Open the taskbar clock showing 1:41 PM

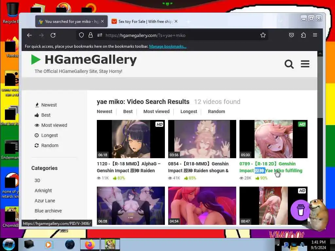tap(318, 245)
